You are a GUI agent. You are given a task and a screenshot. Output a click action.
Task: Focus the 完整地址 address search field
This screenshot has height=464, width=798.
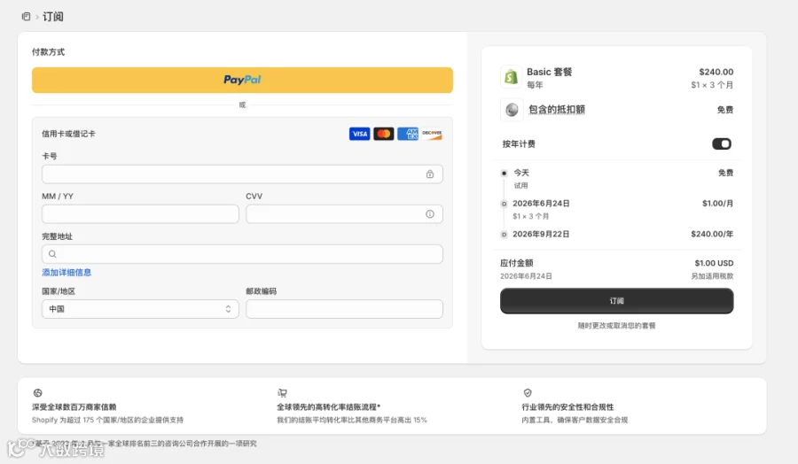point(242,254)
